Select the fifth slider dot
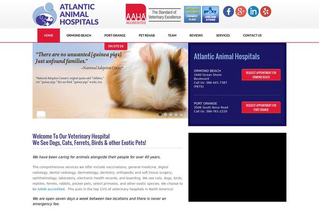Screen dimensions: 319x213 [181, 114]
